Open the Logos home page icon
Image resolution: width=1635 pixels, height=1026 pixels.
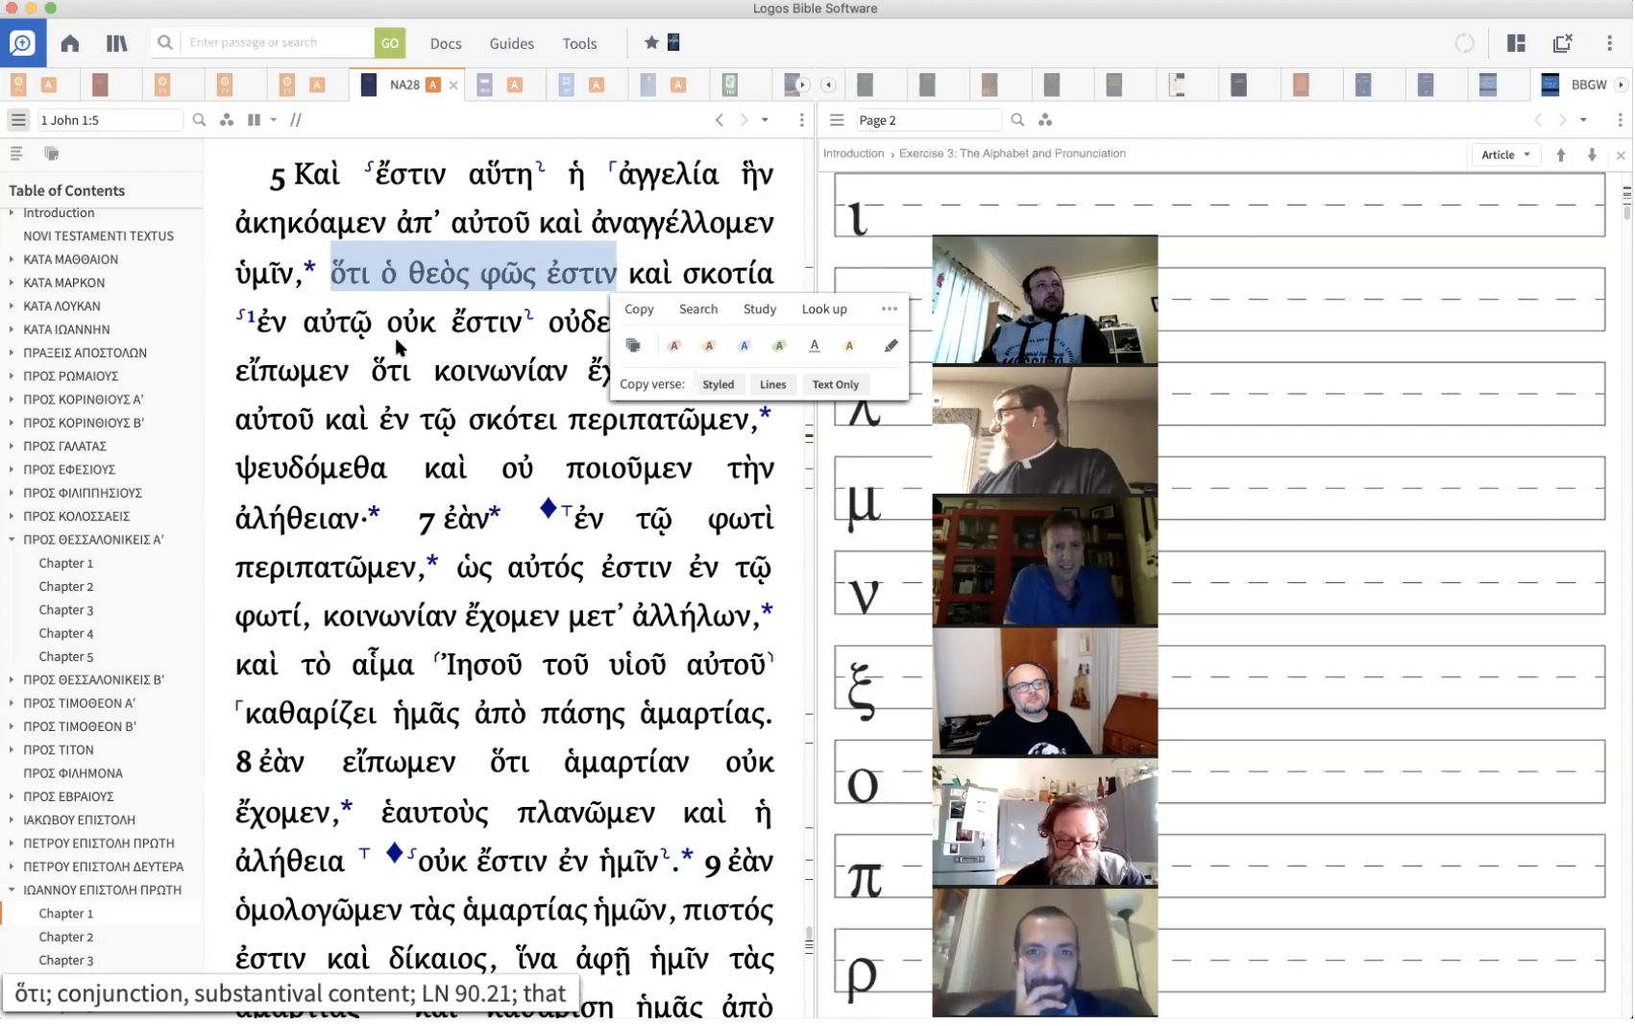click(x=69, y=43)
